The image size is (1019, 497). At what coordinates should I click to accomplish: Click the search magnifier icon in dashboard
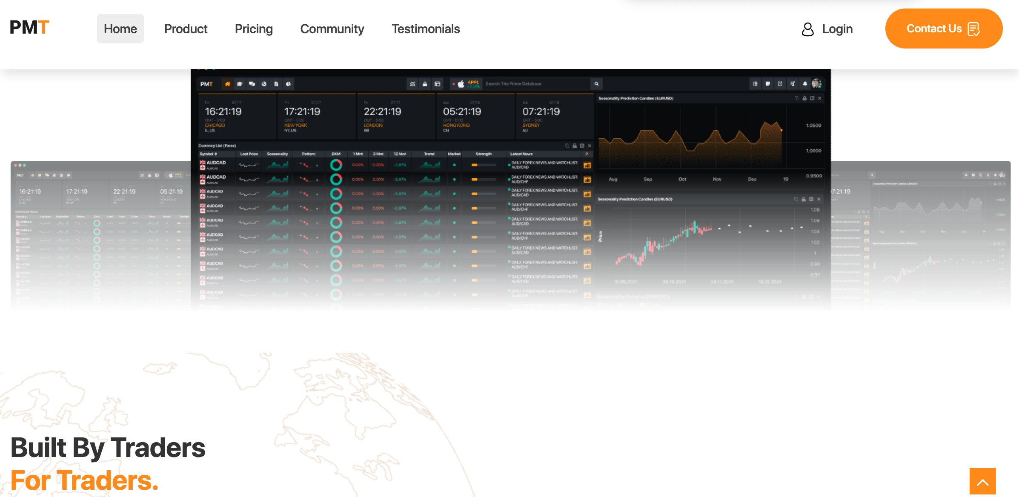pyautogui.click(x=596, y=84)
